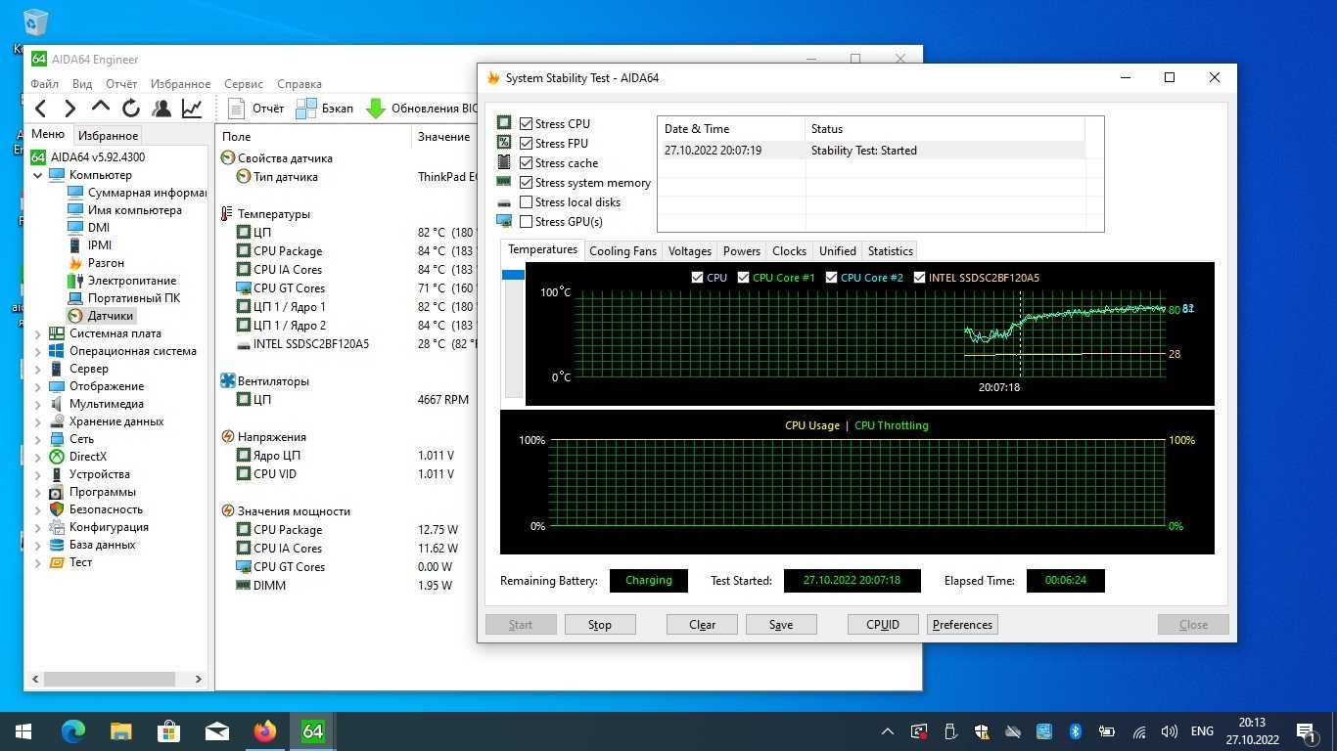This screenshot has height=751, width=1337.
Task: Go back with AIDA64 back arrow
Action: pos(40,109)
